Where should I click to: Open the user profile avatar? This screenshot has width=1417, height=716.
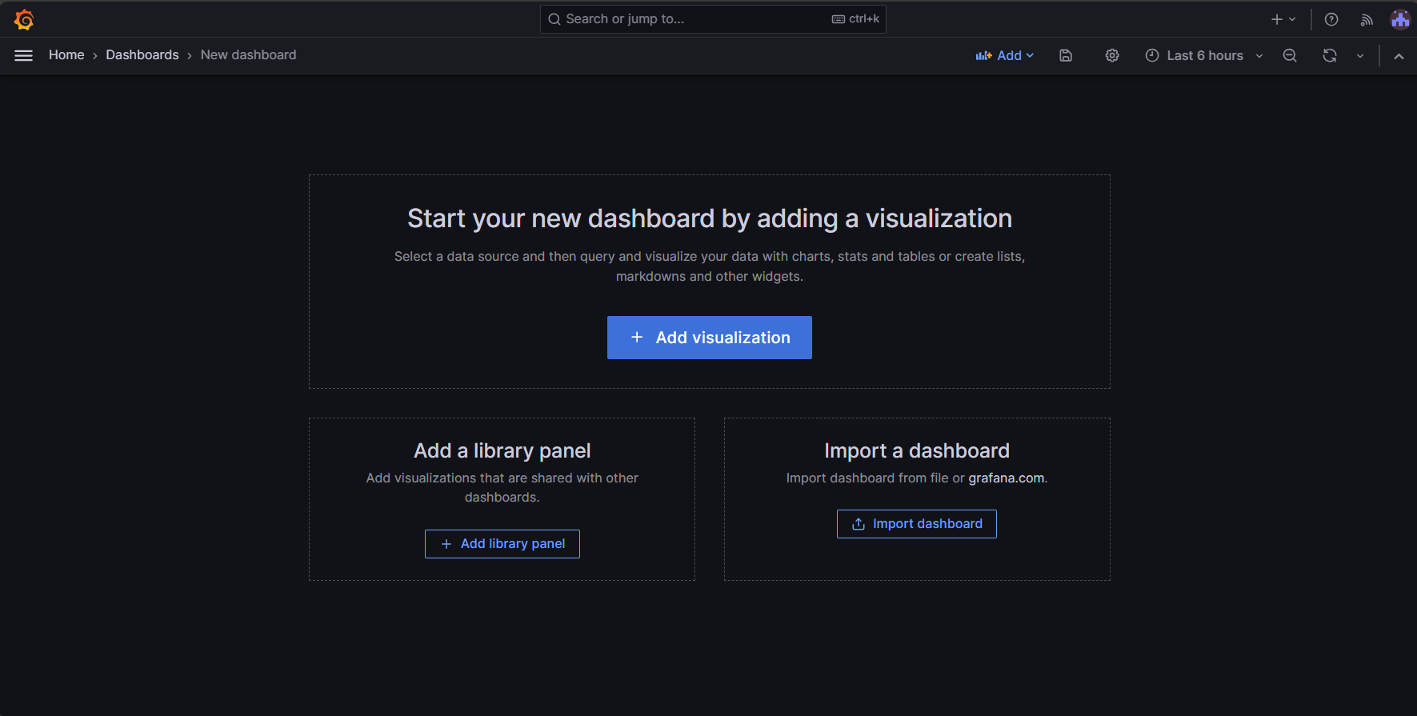click(1400, 19)
